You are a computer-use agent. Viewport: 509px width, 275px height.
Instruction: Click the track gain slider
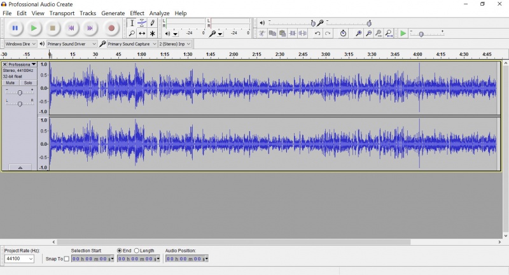(x=20, y=93)
